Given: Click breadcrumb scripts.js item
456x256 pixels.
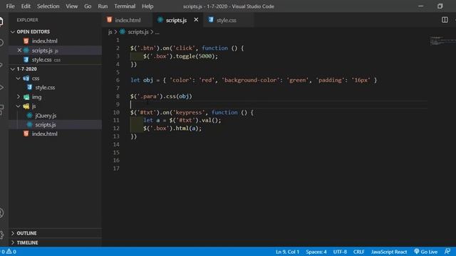Looking at the screenshot, I should [x=138, y=32].
